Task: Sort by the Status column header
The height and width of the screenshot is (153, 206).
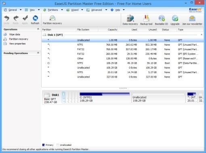Action: 167,29
